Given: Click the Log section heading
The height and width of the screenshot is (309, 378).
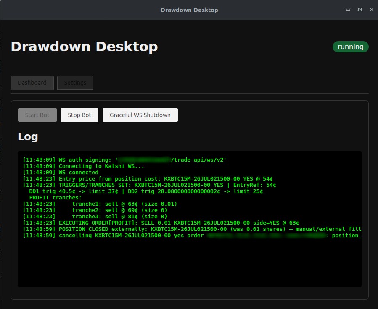Looking at the screenshot, I should point(28,137).
